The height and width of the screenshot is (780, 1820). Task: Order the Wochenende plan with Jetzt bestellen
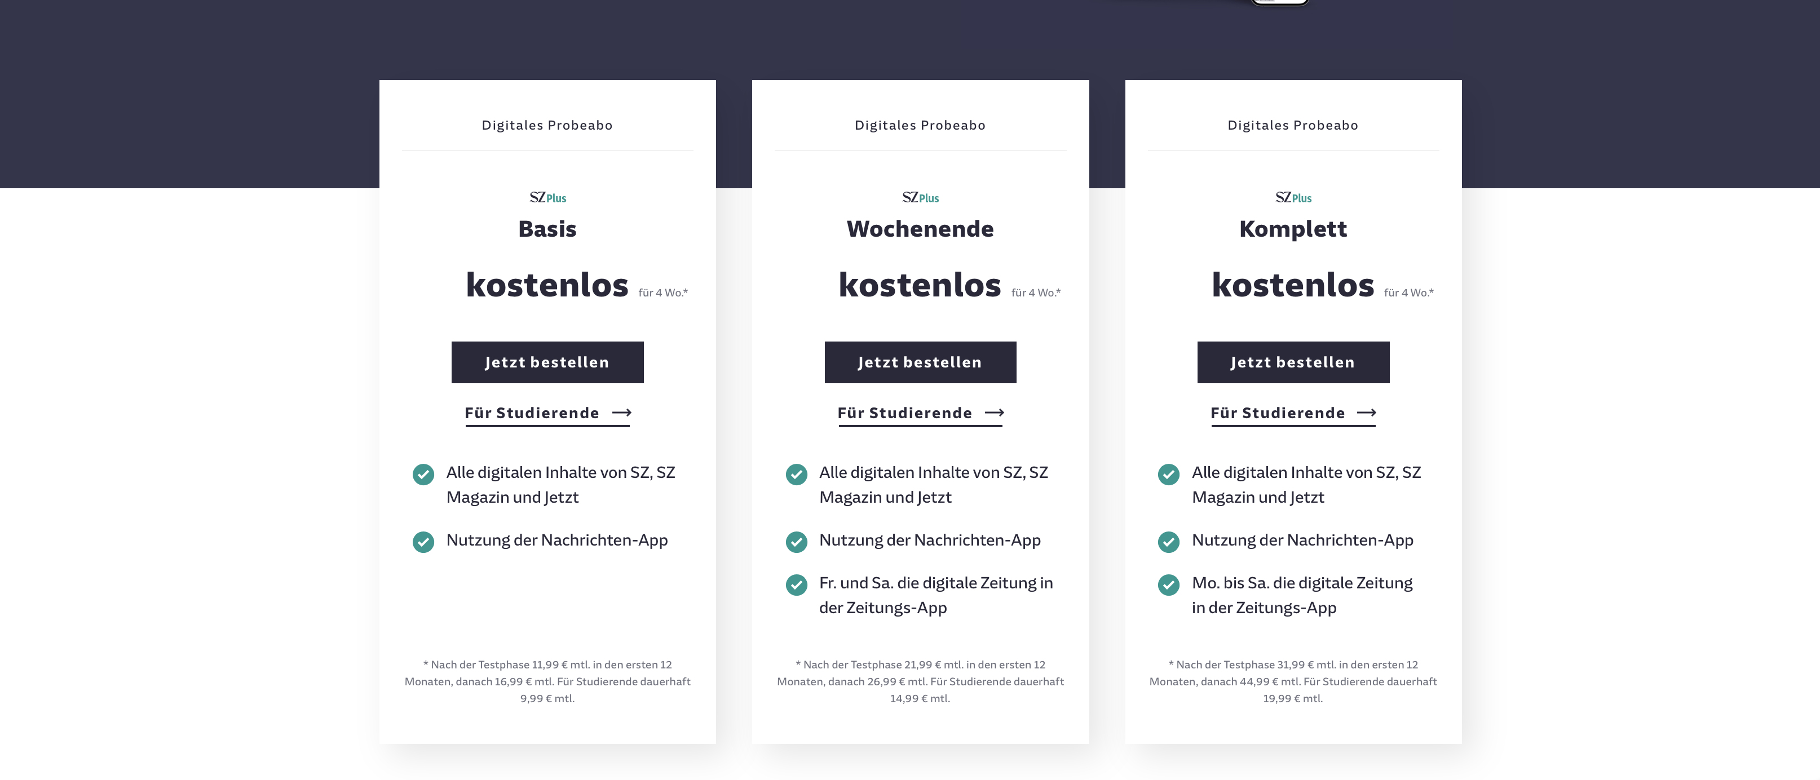point(920,362)
